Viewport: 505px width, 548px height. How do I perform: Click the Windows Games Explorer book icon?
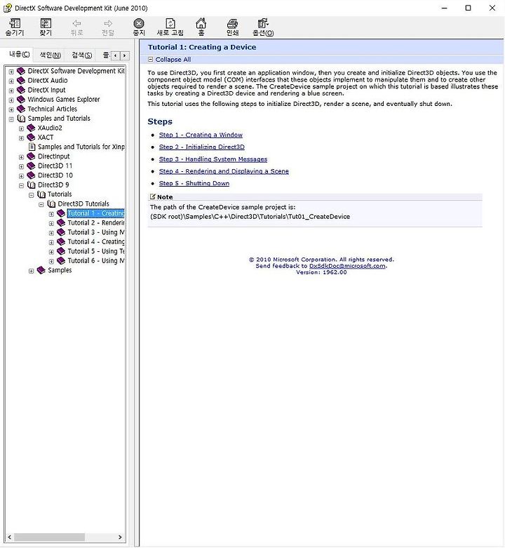click(21, 99)
